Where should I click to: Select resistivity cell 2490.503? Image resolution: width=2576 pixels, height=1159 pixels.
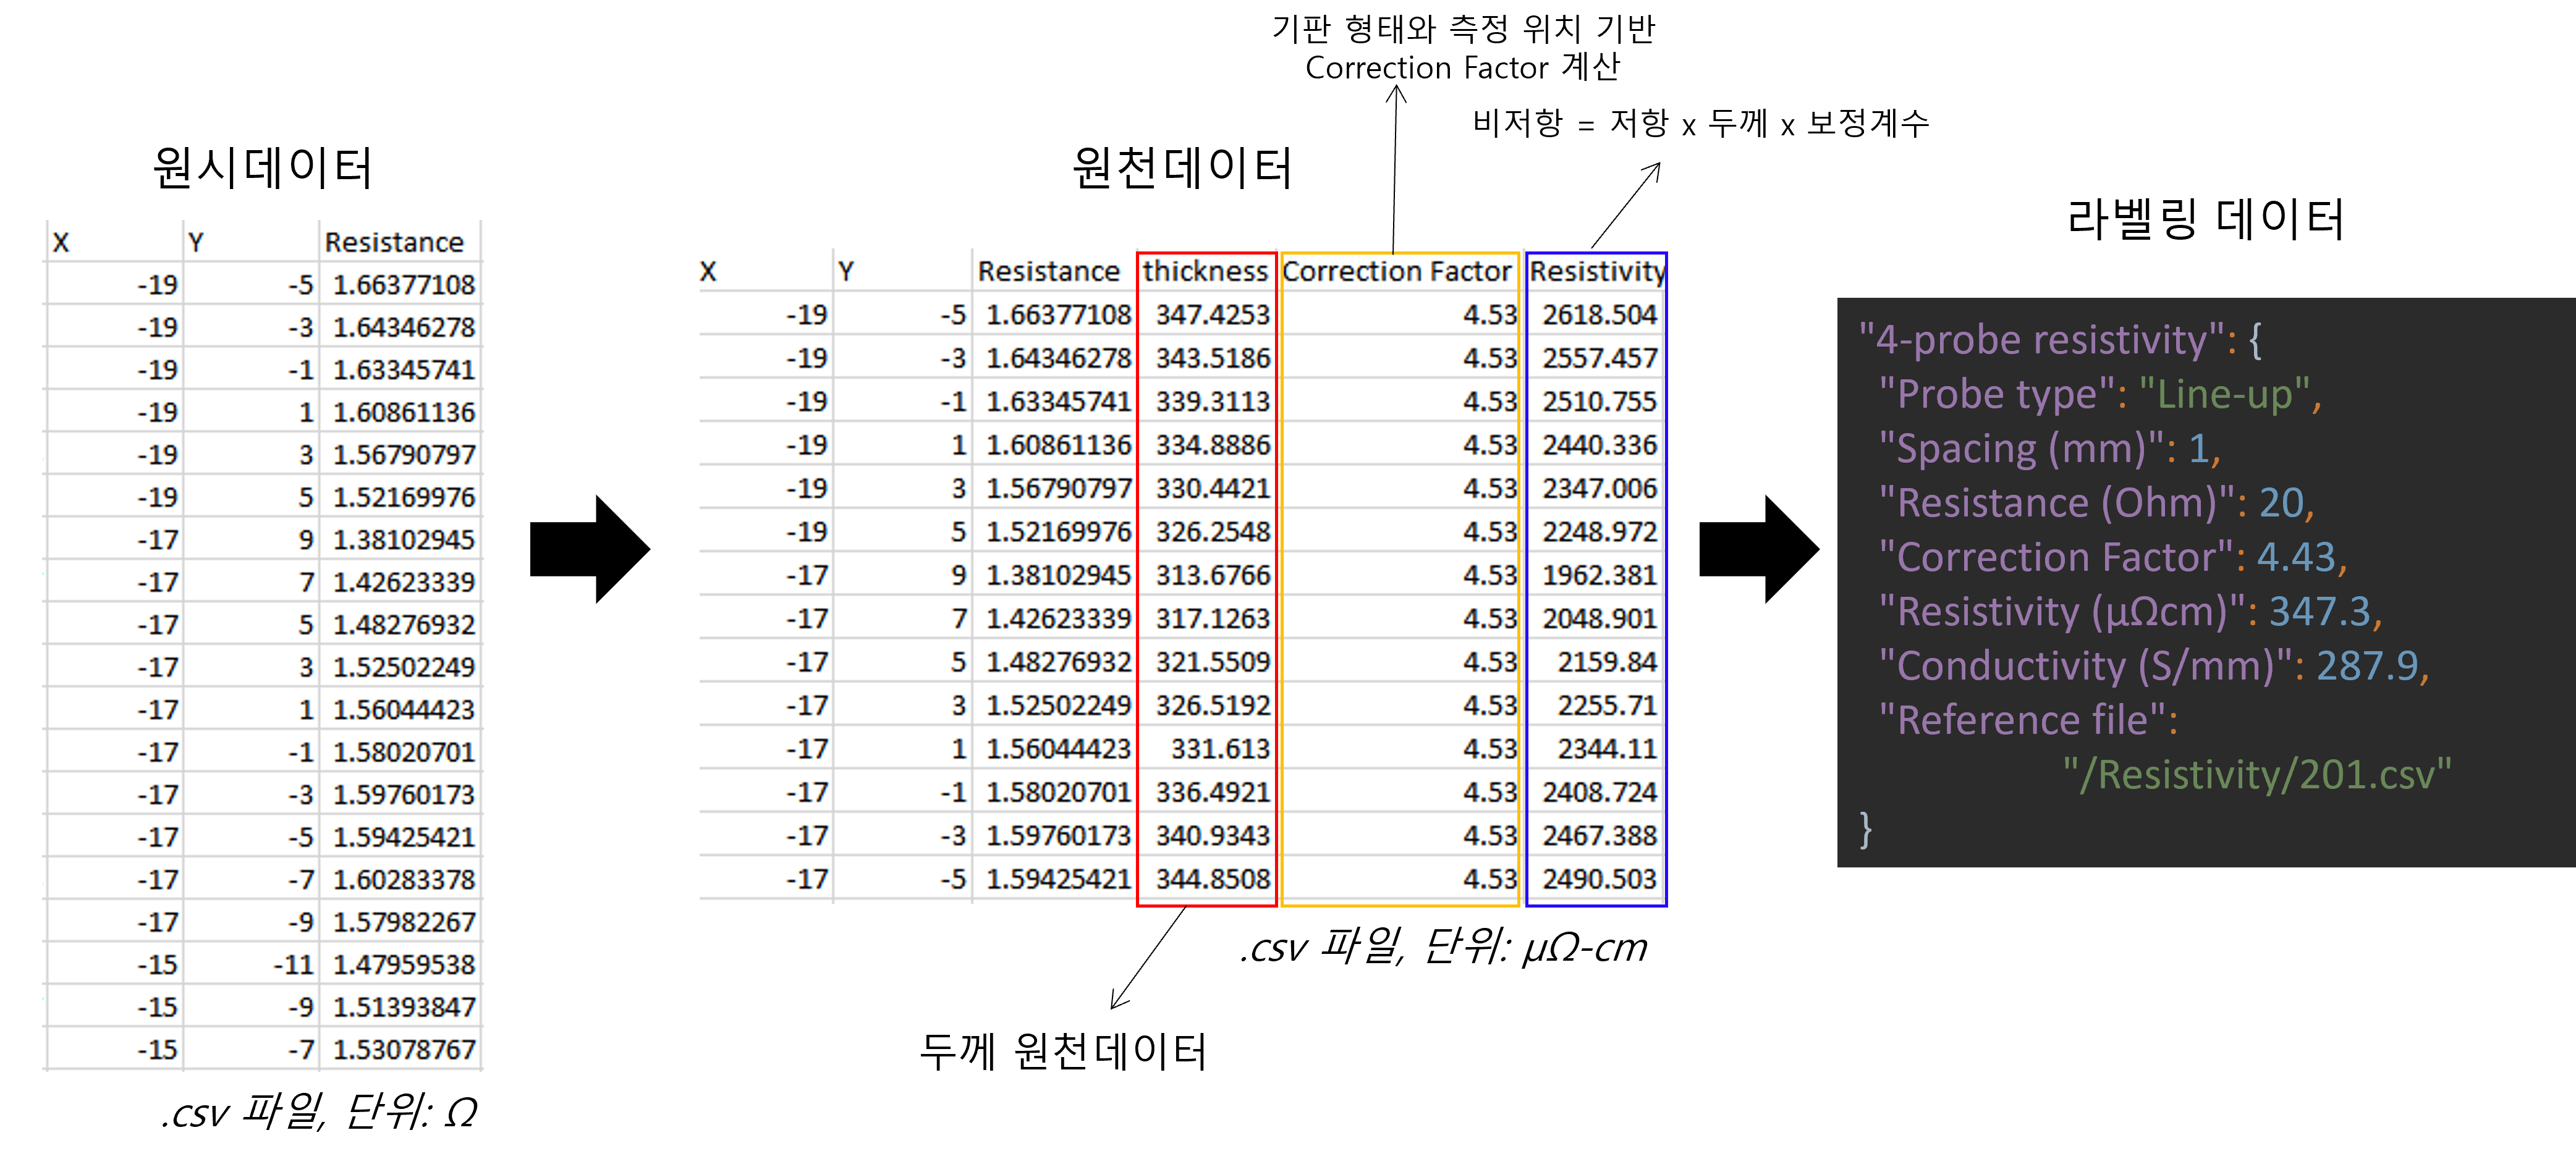(x=1599, y=879)
